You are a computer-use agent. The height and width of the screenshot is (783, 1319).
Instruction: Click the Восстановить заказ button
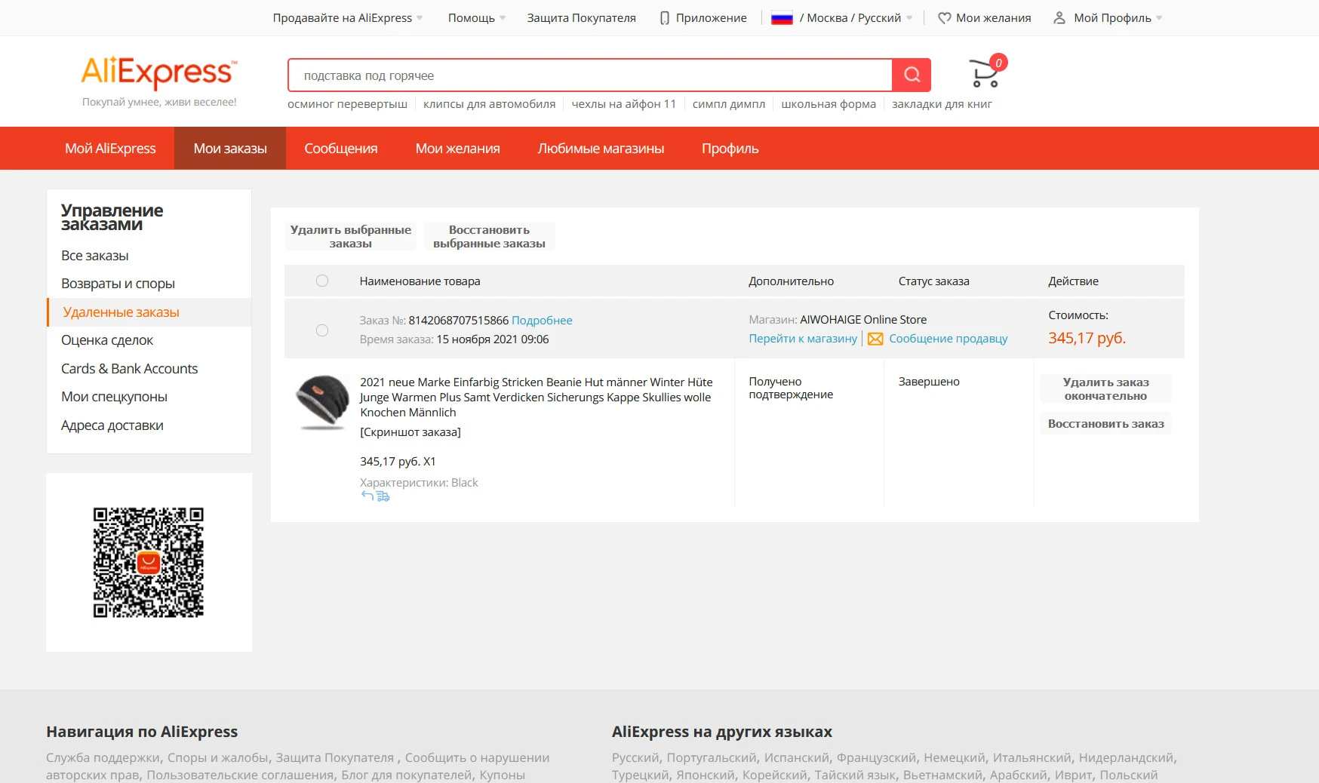[1105, 424]
